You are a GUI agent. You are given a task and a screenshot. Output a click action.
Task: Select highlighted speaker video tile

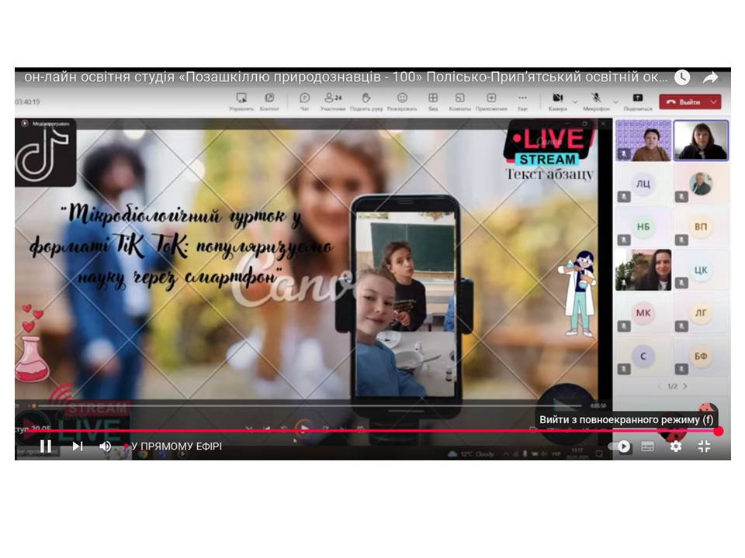tap(701, 140)
